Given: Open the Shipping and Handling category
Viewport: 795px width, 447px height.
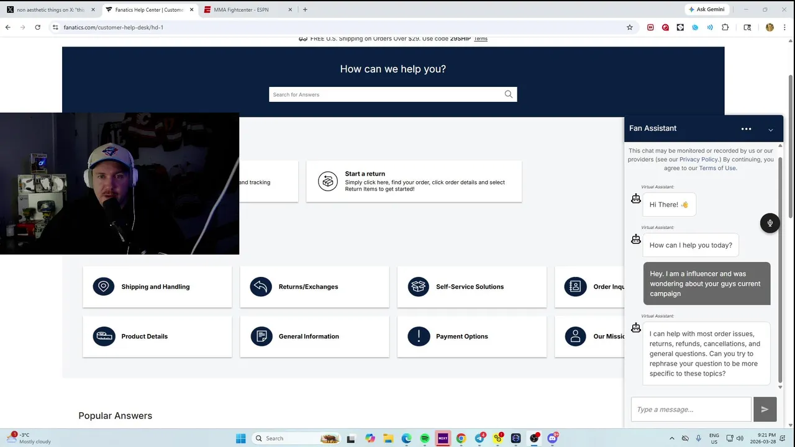Looking at the screenshot, I should pos(157,287).
